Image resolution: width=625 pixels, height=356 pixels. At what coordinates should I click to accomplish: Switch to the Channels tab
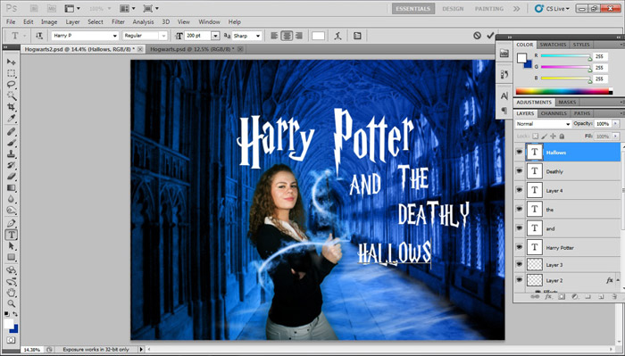[x=554, y=113]
